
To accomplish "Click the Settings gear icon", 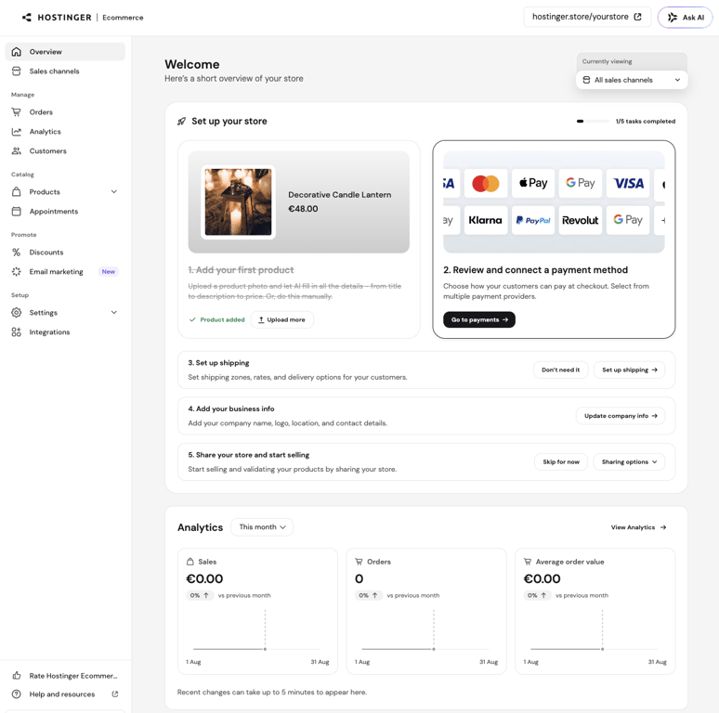I will pos(17,313).
